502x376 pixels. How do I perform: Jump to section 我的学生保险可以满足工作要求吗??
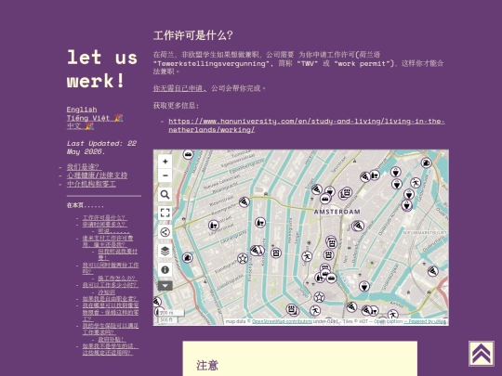[111, 329]
